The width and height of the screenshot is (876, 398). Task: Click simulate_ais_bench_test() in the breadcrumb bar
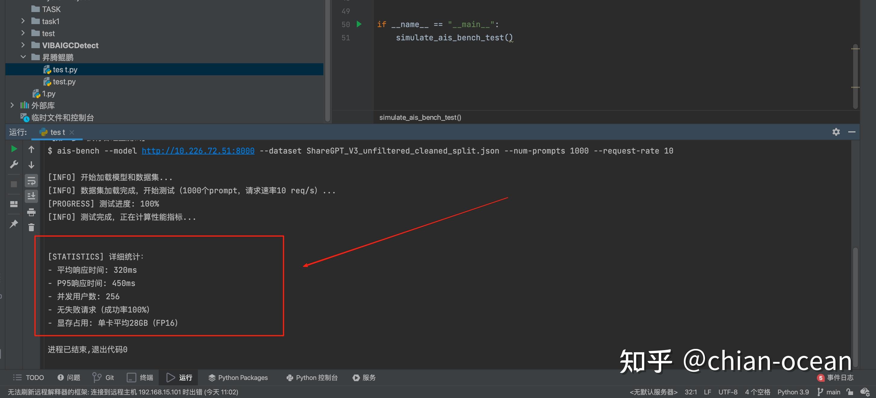click(x=420, y=117)
